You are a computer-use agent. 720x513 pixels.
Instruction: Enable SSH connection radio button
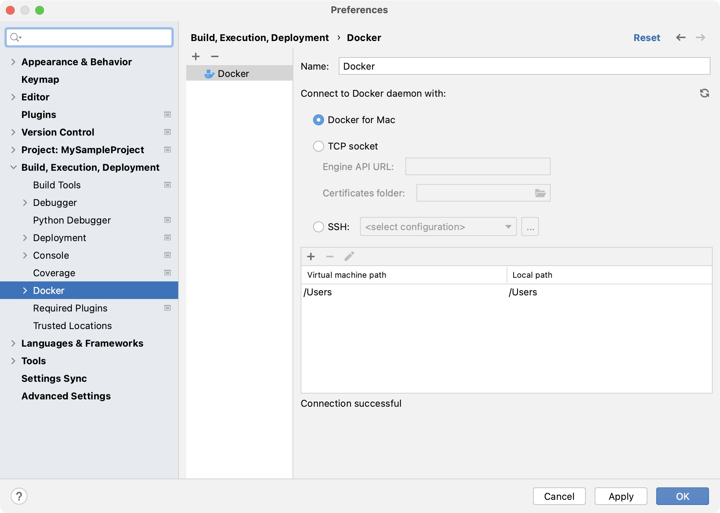click(x=318, y=226)
